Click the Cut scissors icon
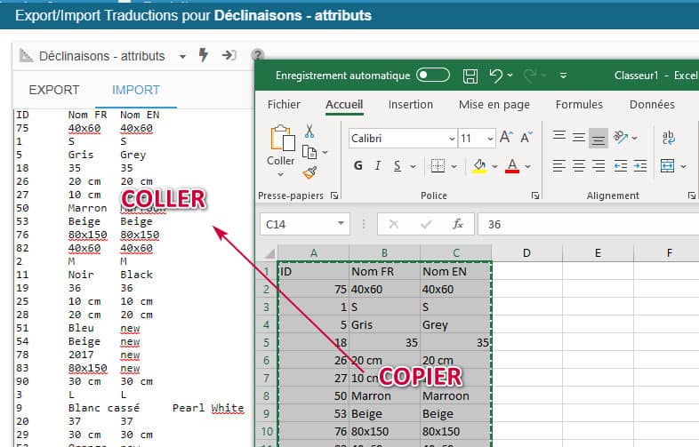 coord(309,131)
